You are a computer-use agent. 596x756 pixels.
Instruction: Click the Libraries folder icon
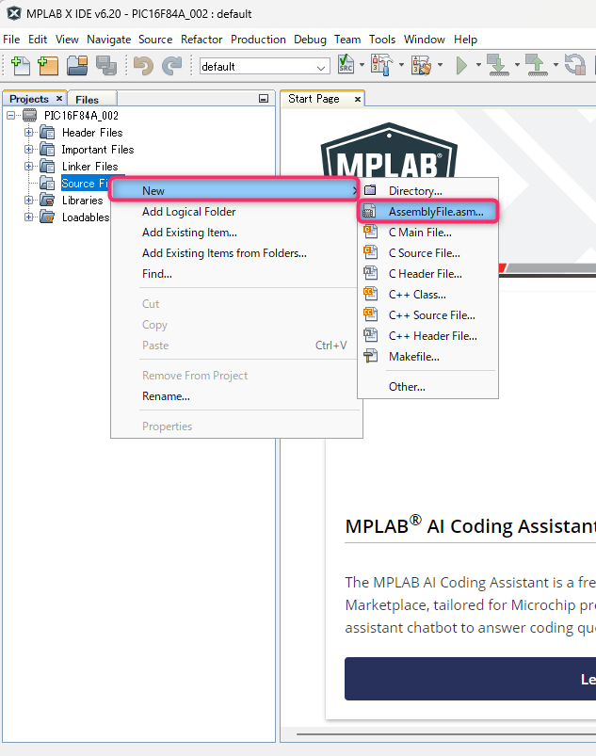pyautogui.click(x=47, y=200)
